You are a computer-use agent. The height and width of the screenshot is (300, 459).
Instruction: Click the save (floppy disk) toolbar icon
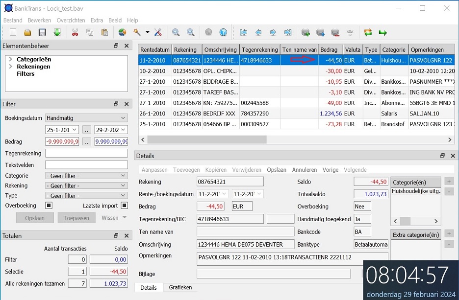tap(42, 33)
